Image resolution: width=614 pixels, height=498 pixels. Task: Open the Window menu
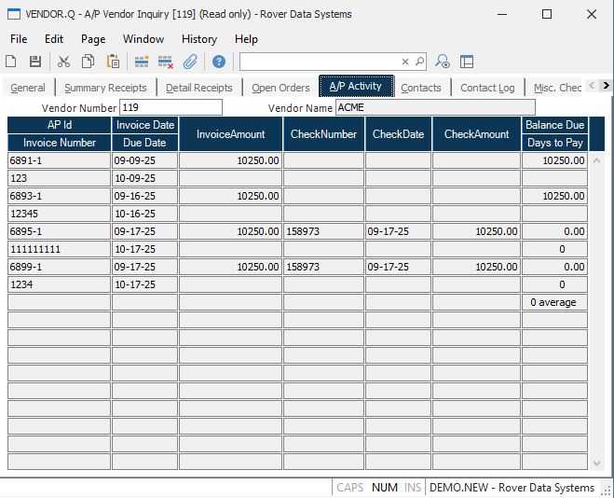click(x=143, y=39)
